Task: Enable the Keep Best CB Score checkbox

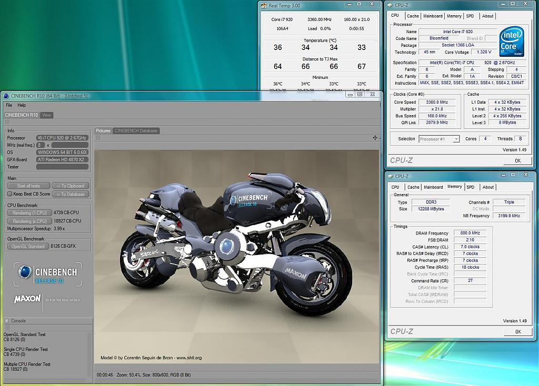Action: tap(9, 194)
